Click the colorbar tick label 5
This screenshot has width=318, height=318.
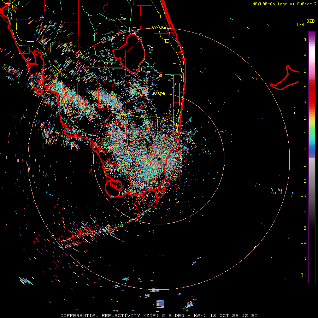[305, 71]
